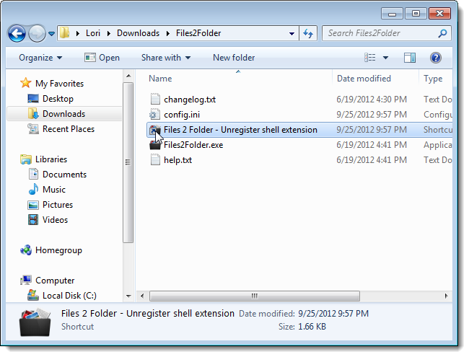Sort by the Name column header
This screenshot has height=357, width=469.
(x=160, y=79)
